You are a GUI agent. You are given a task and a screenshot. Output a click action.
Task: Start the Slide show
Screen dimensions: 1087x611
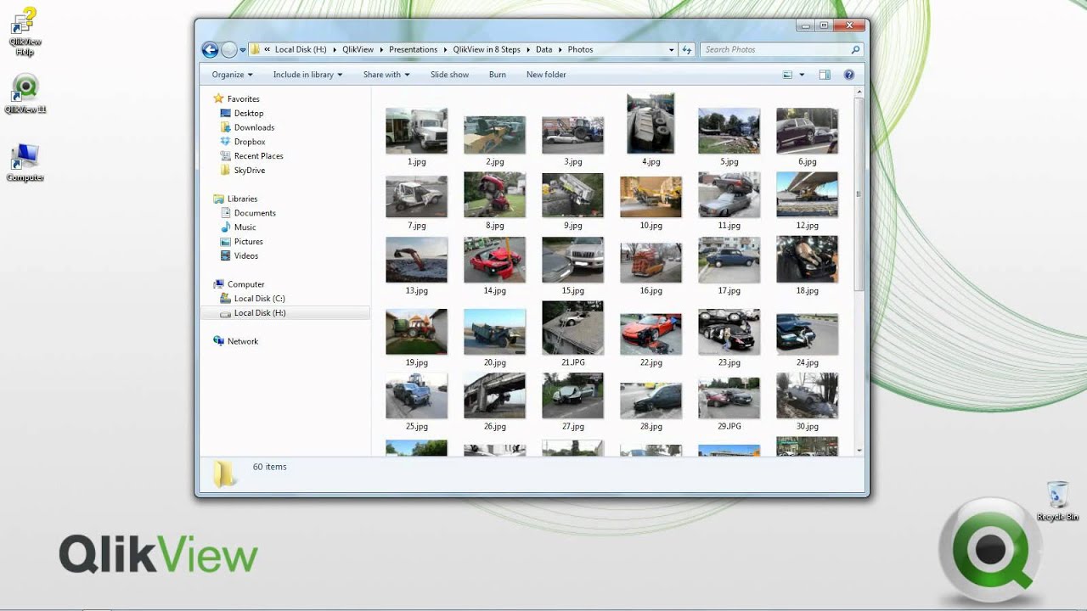[449, 75]
